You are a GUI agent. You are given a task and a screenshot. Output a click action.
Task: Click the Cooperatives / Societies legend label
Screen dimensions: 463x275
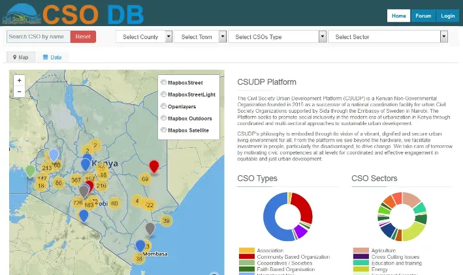pyautogui.click(x=284, y=263)
